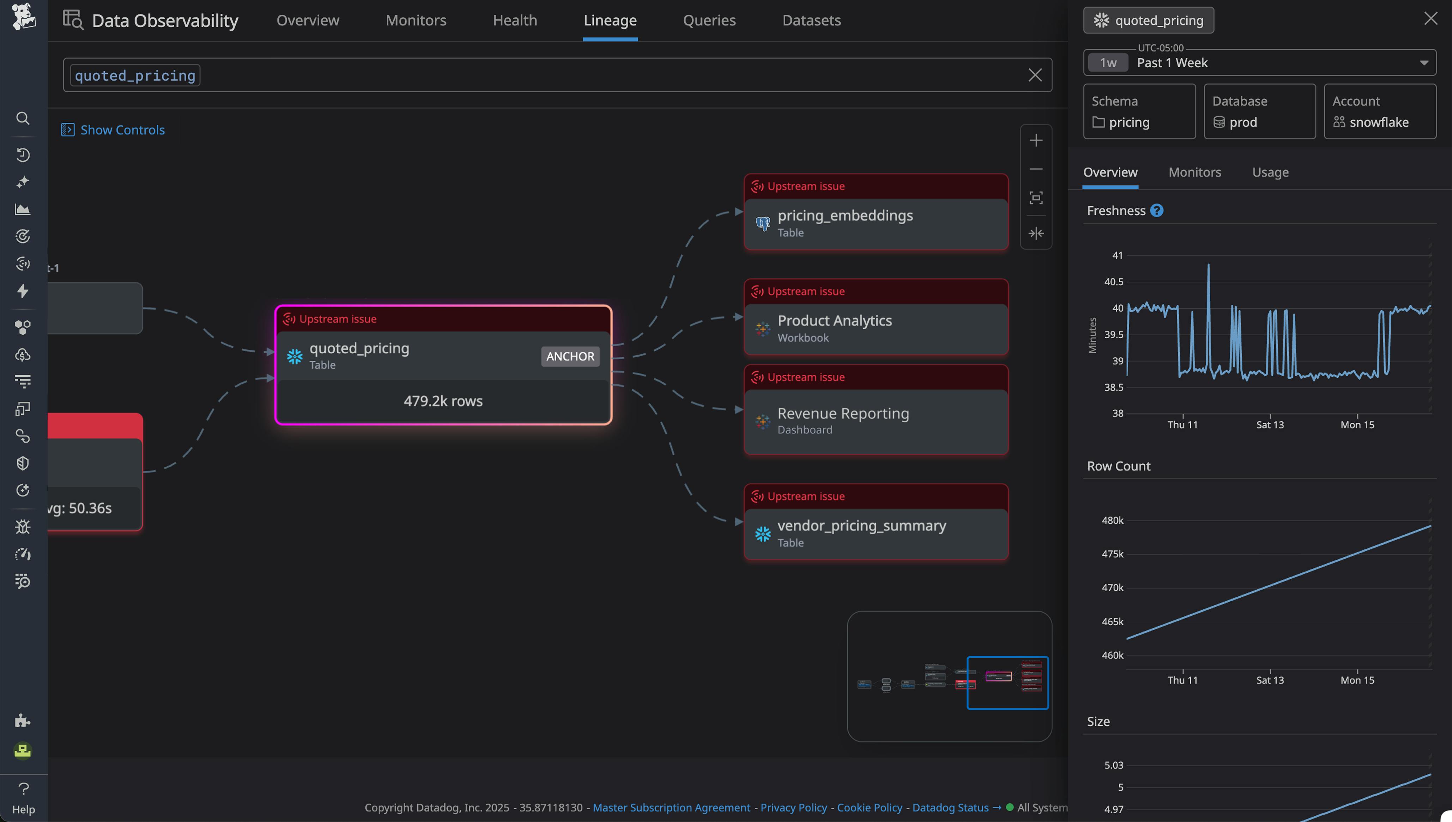Collapse nodes using the arrows-inward icon

[1036, 233]
